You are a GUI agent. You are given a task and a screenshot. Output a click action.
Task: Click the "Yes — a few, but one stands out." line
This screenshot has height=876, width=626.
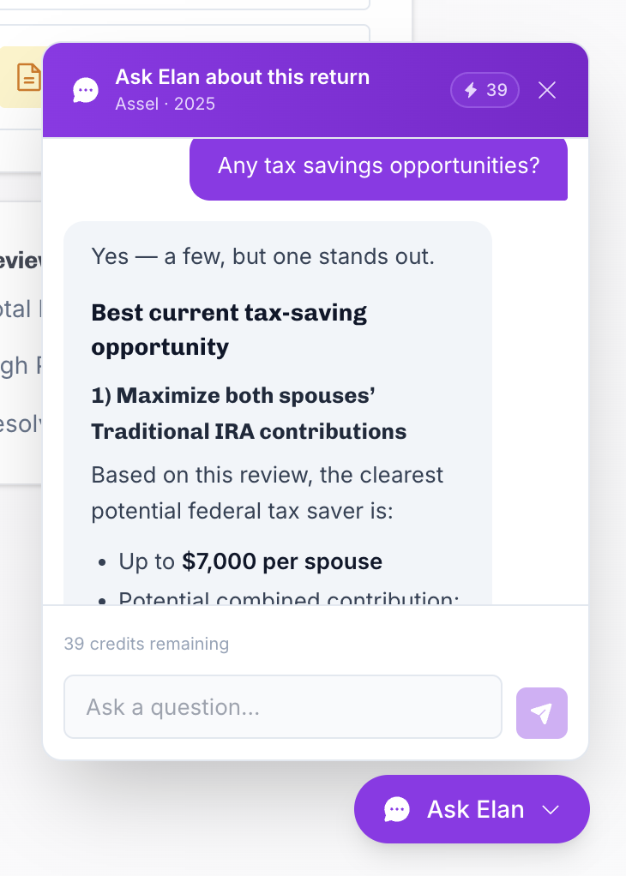262,256
